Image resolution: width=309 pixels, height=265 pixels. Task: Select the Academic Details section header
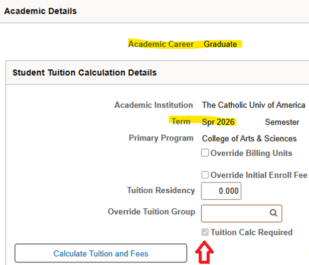[x=41, y=11]
